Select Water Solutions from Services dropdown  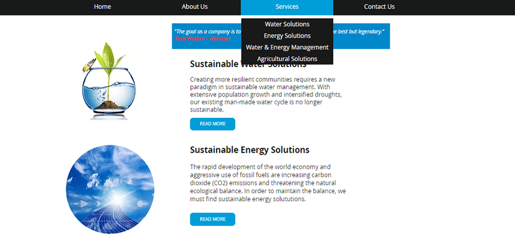[x=287, y=24]
